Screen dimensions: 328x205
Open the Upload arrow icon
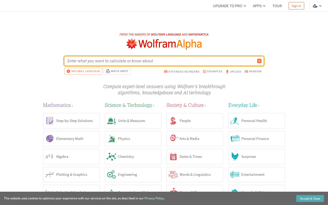pyautogui.click(x=228, y=71)
